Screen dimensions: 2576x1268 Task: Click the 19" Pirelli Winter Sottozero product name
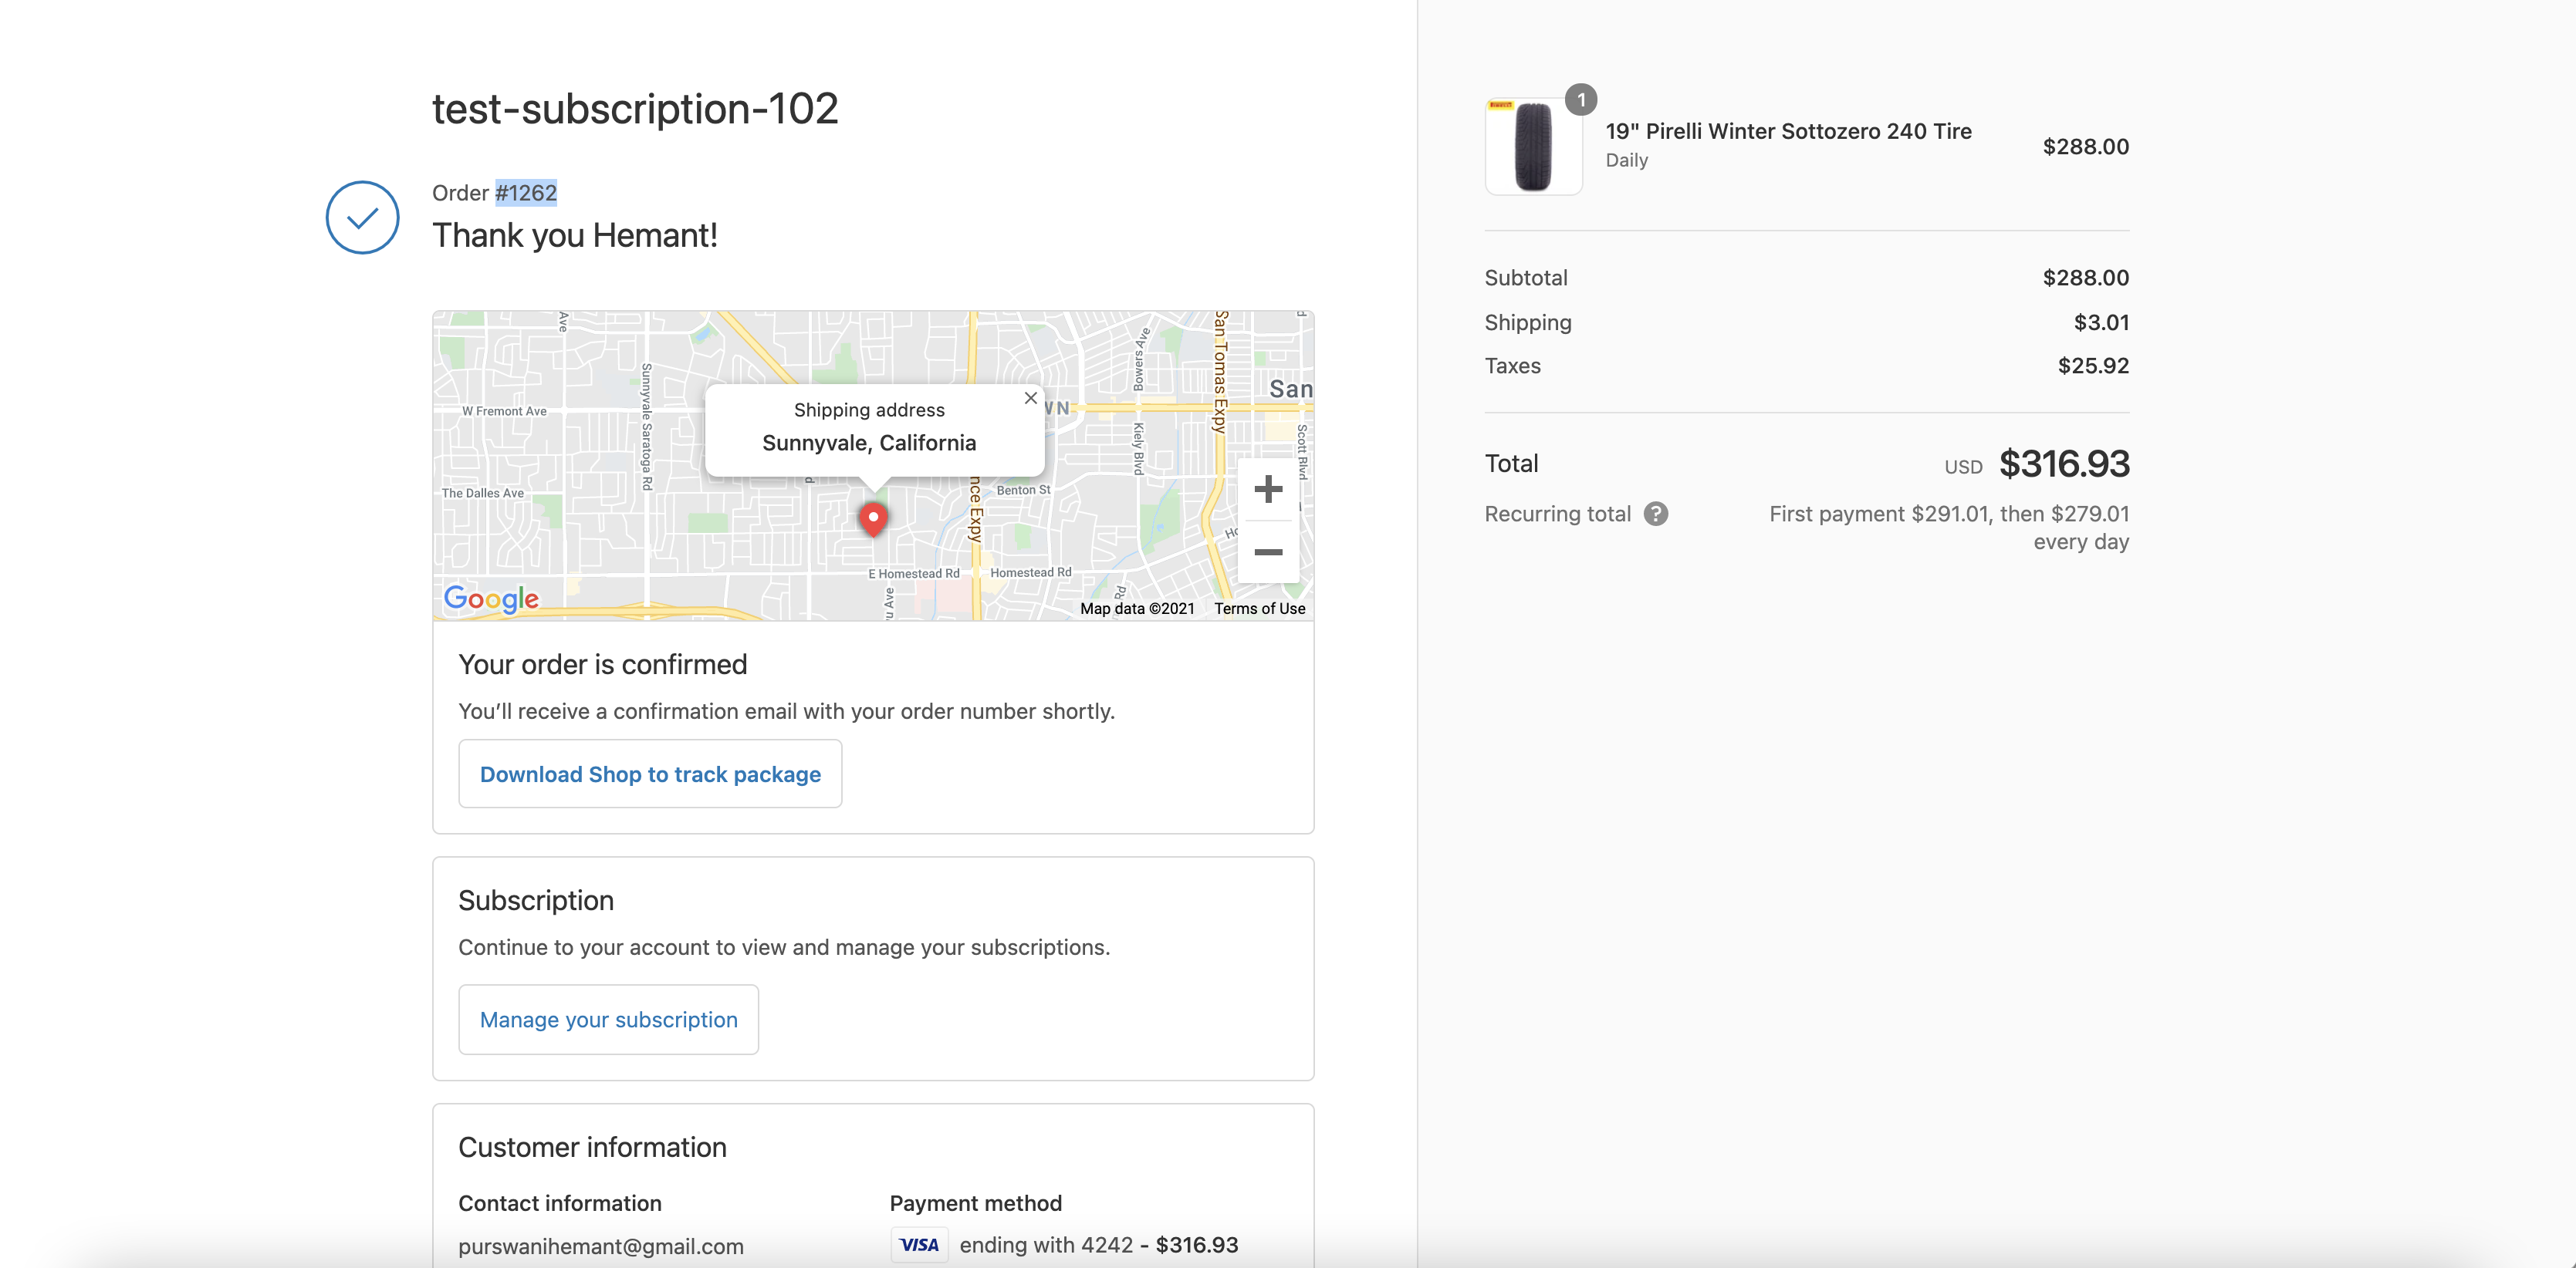(x=1788, y=131)
